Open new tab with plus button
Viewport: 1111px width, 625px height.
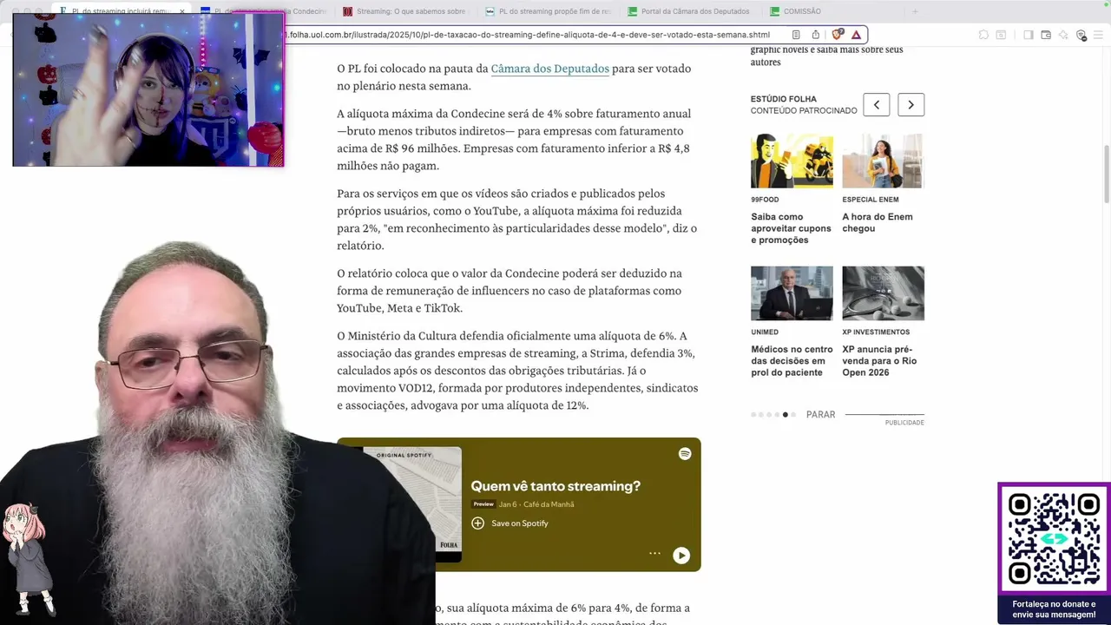point(914,11)
